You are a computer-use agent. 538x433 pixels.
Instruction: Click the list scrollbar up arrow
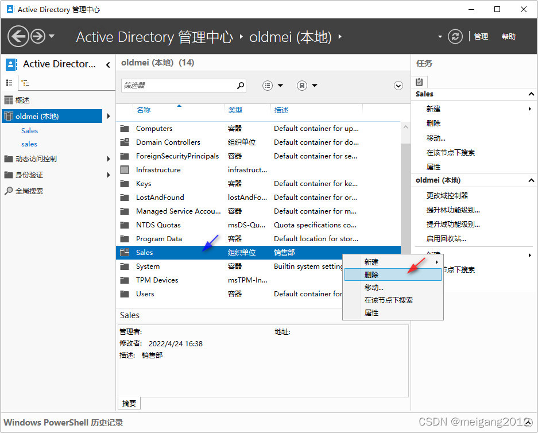coord(405,127)
